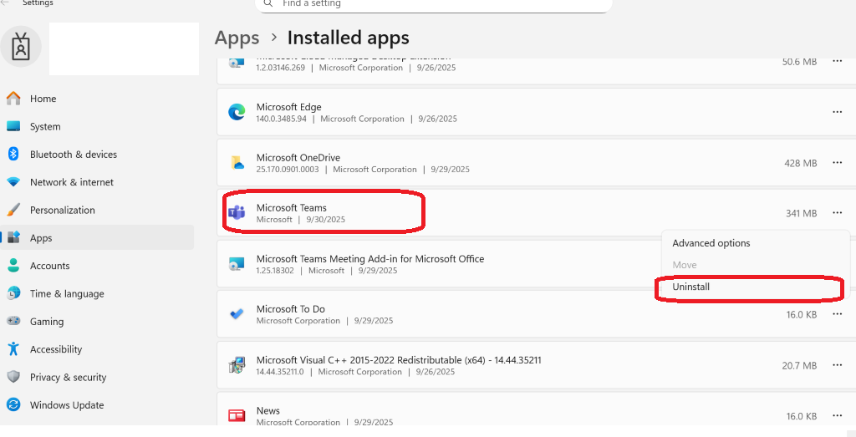
Task: Go back with the back arrow
Action: tap(6, 3)
